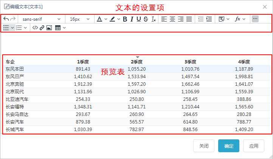
Task: Click the fx formula icon
Action: pos(237,19)
